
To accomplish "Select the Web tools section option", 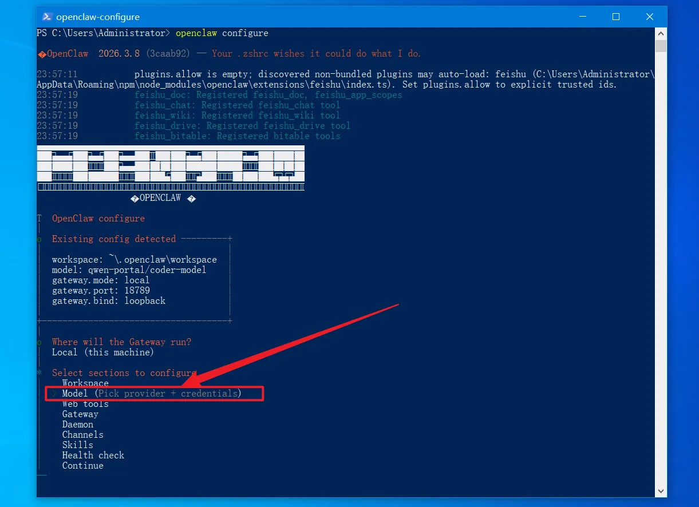I will click(85, 403).
